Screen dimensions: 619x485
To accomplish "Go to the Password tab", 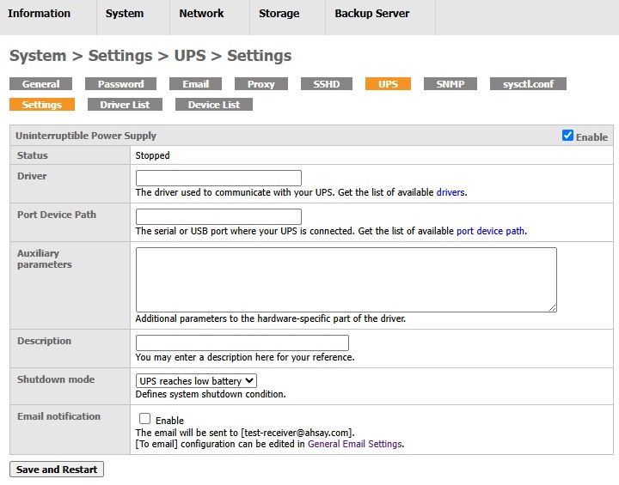I will pos(120,84).
